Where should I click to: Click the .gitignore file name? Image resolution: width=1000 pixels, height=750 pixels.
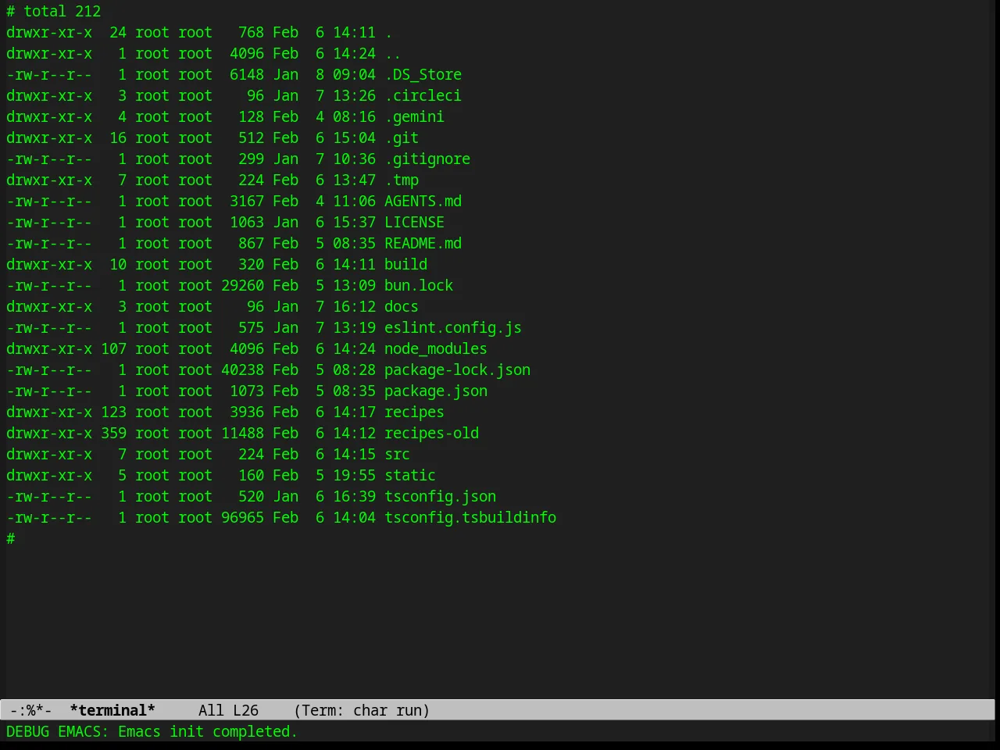tap(427, 159)
